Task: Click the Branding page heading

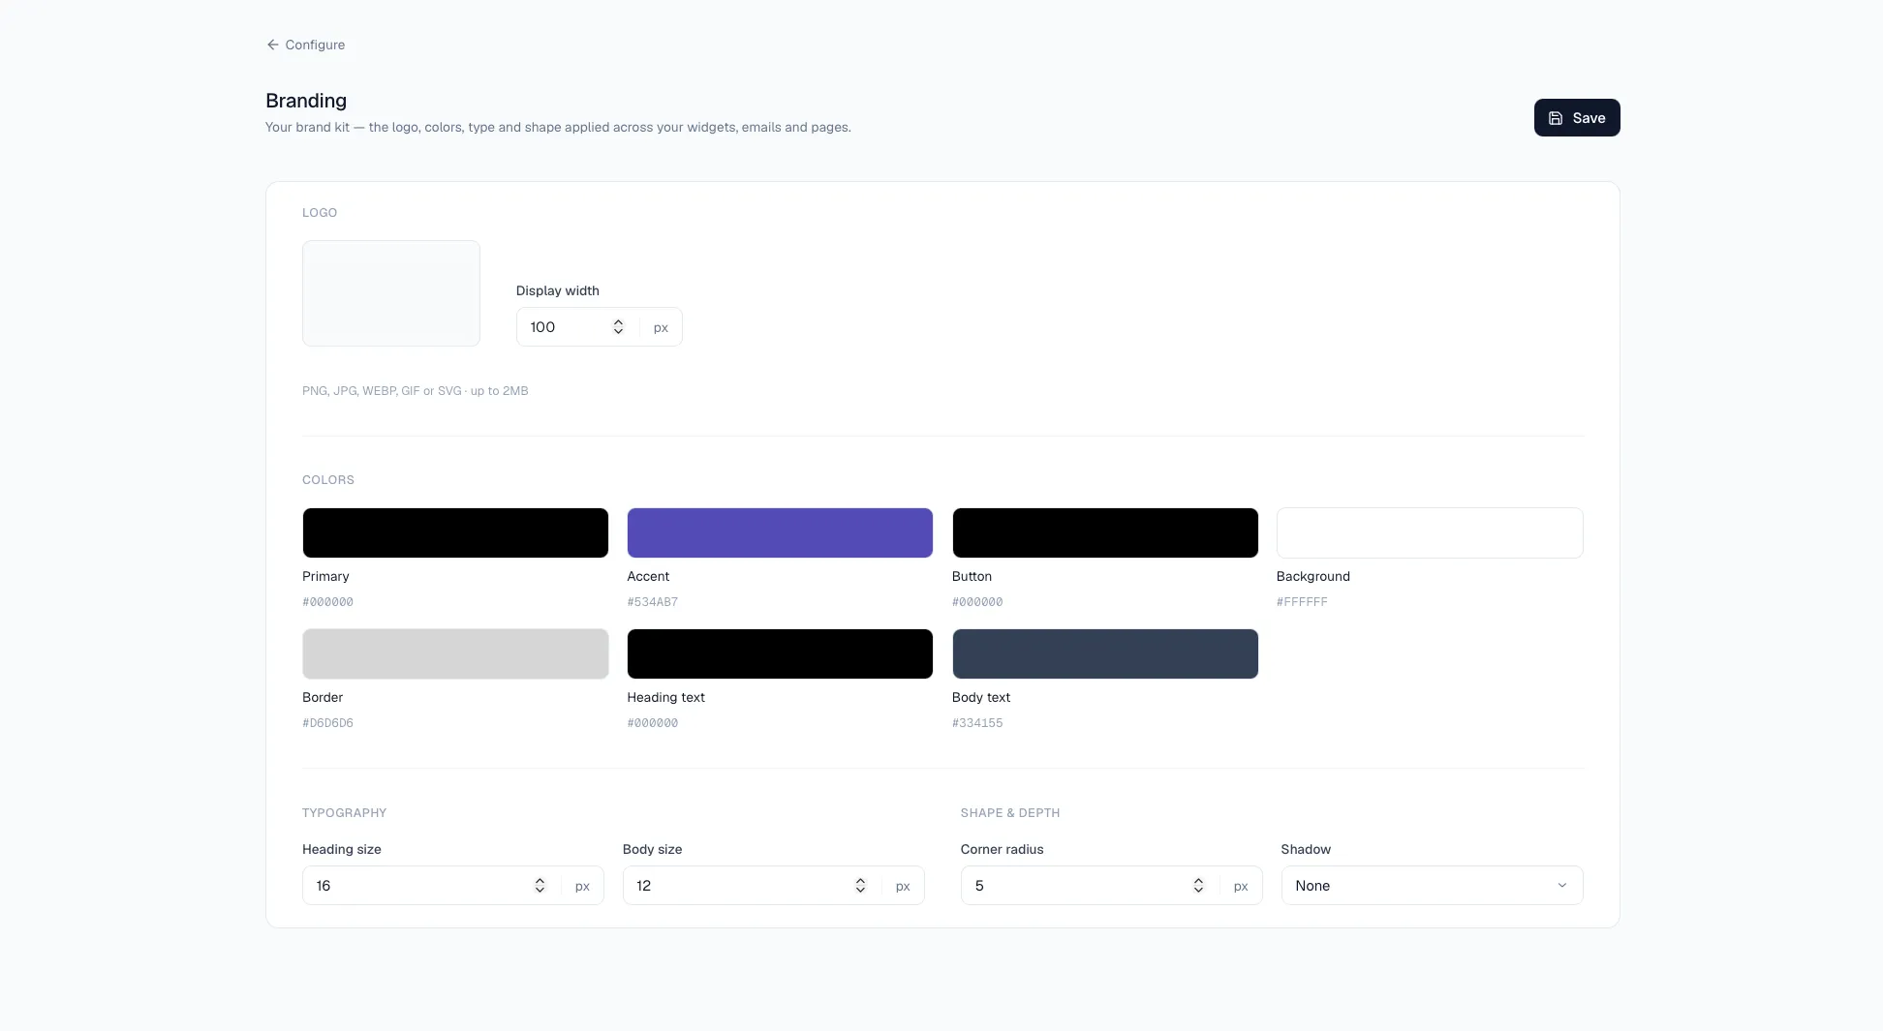Action: coord(306,101)
